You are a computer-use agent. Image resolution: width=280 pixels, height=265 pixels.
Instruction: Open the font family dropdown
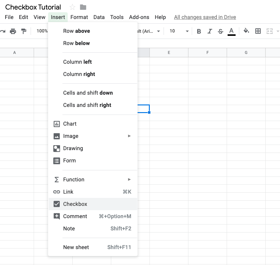(x=149, y=31)
